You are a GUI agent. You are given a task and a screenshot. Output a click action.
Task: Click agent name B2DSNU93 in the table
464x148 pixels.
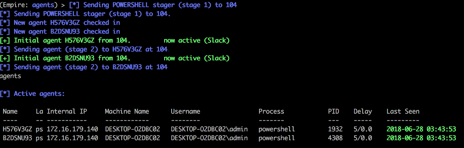(17, 138)
